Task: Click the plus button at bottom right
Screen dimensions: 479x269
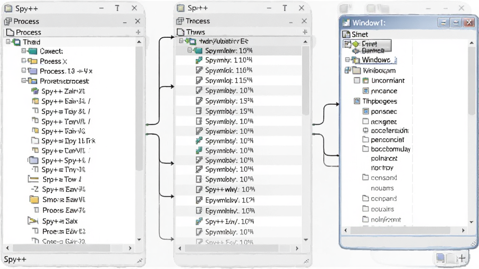Action: coord(462,258)
